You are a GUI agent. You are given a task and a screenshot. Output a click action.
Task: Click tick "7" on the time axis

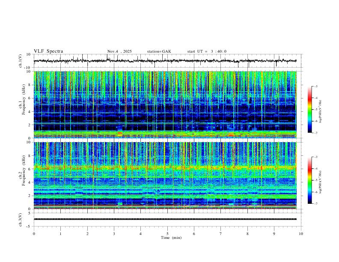[221, 234]
